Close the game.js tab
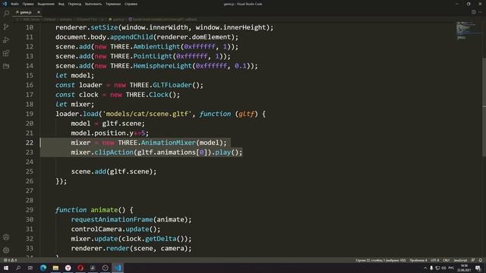Viewport: 486px width, 273px height. (39, 12)
